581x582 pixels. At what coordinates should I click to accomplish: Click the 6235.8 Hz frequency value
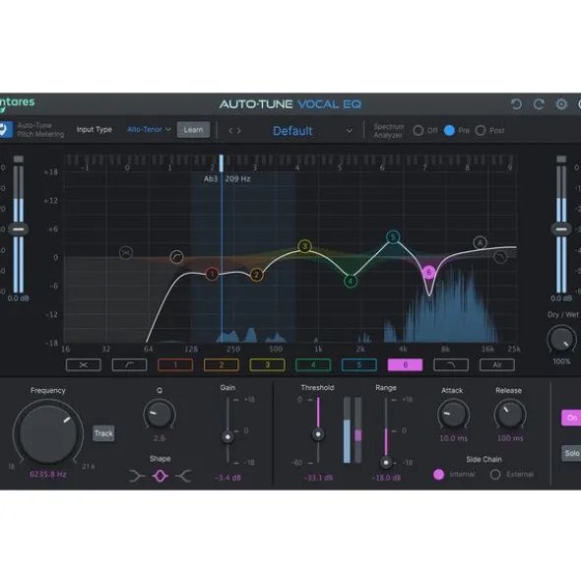click(48, 474)
